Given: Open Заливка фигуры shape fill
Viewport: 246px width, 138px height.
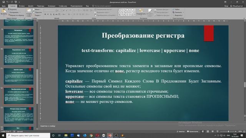Looking at the screenshot, I should coord(162,9).
